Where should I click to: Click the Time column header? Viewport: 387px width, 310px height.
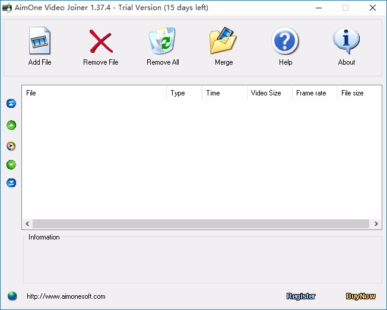(x=224, y=93)
